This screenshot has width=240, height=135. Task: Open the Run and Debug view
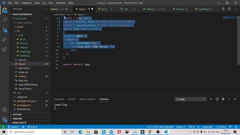4,39
